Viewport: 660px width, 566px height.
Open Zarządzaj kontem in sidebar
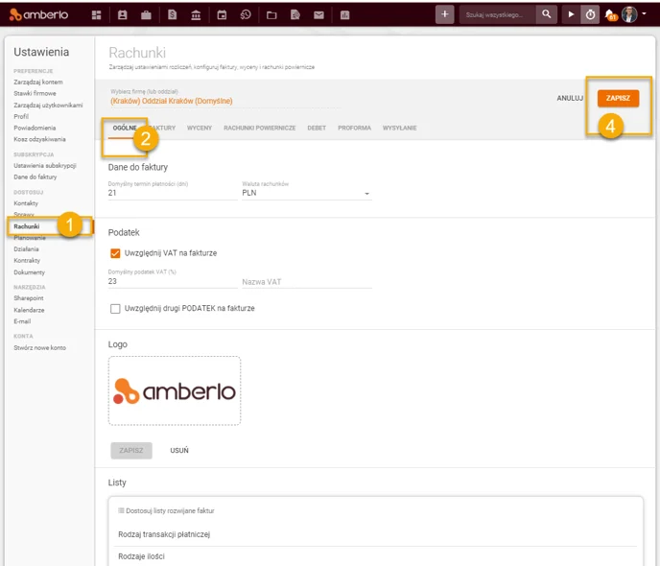[x=38, y=83]
